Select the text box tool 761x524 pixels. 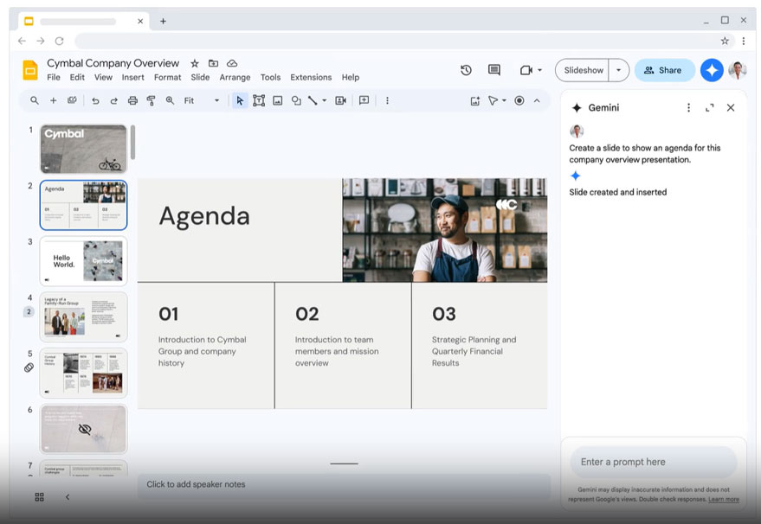pyautogui.click(x=259, y=100)
